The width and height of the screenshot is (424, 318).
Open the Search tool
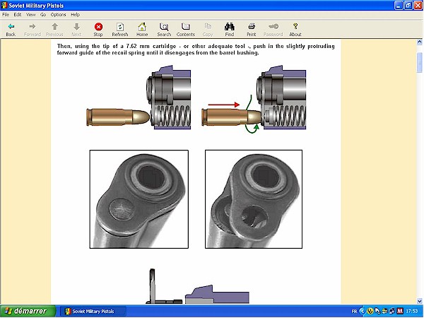tap(164, 30)
